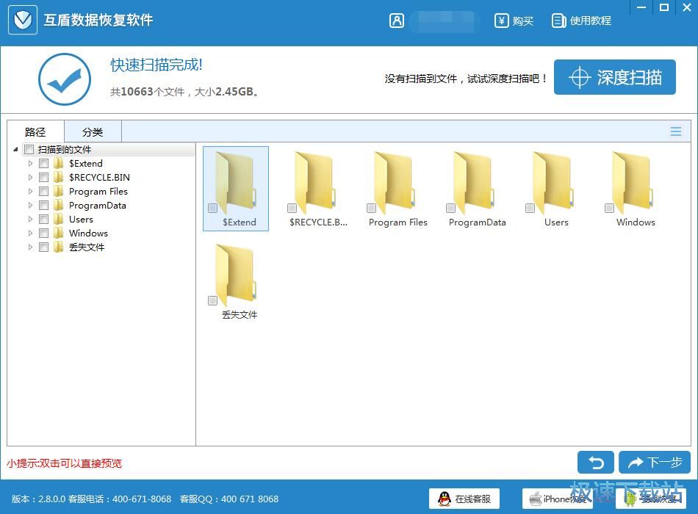Check the Users tree checkbox
Viewport: 698px width, 514px height.
43,219
